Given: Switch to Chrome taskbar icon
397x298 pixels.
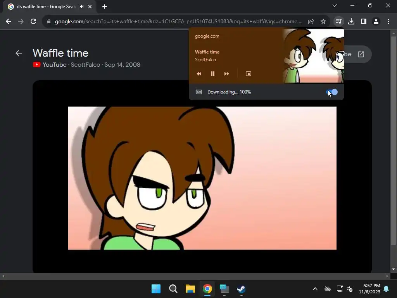Looking at the screenshot, I should 207,289.
